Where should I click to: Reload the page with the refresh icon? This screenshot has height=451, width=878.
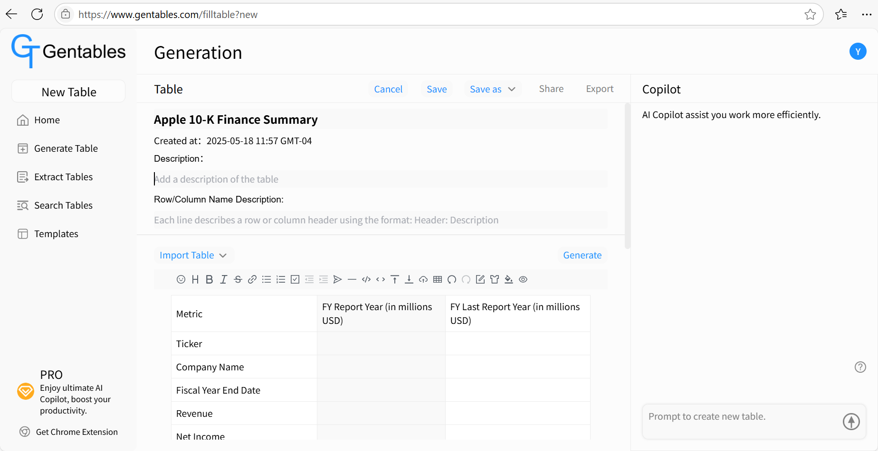pyautogui.click(x=37, y=14)
